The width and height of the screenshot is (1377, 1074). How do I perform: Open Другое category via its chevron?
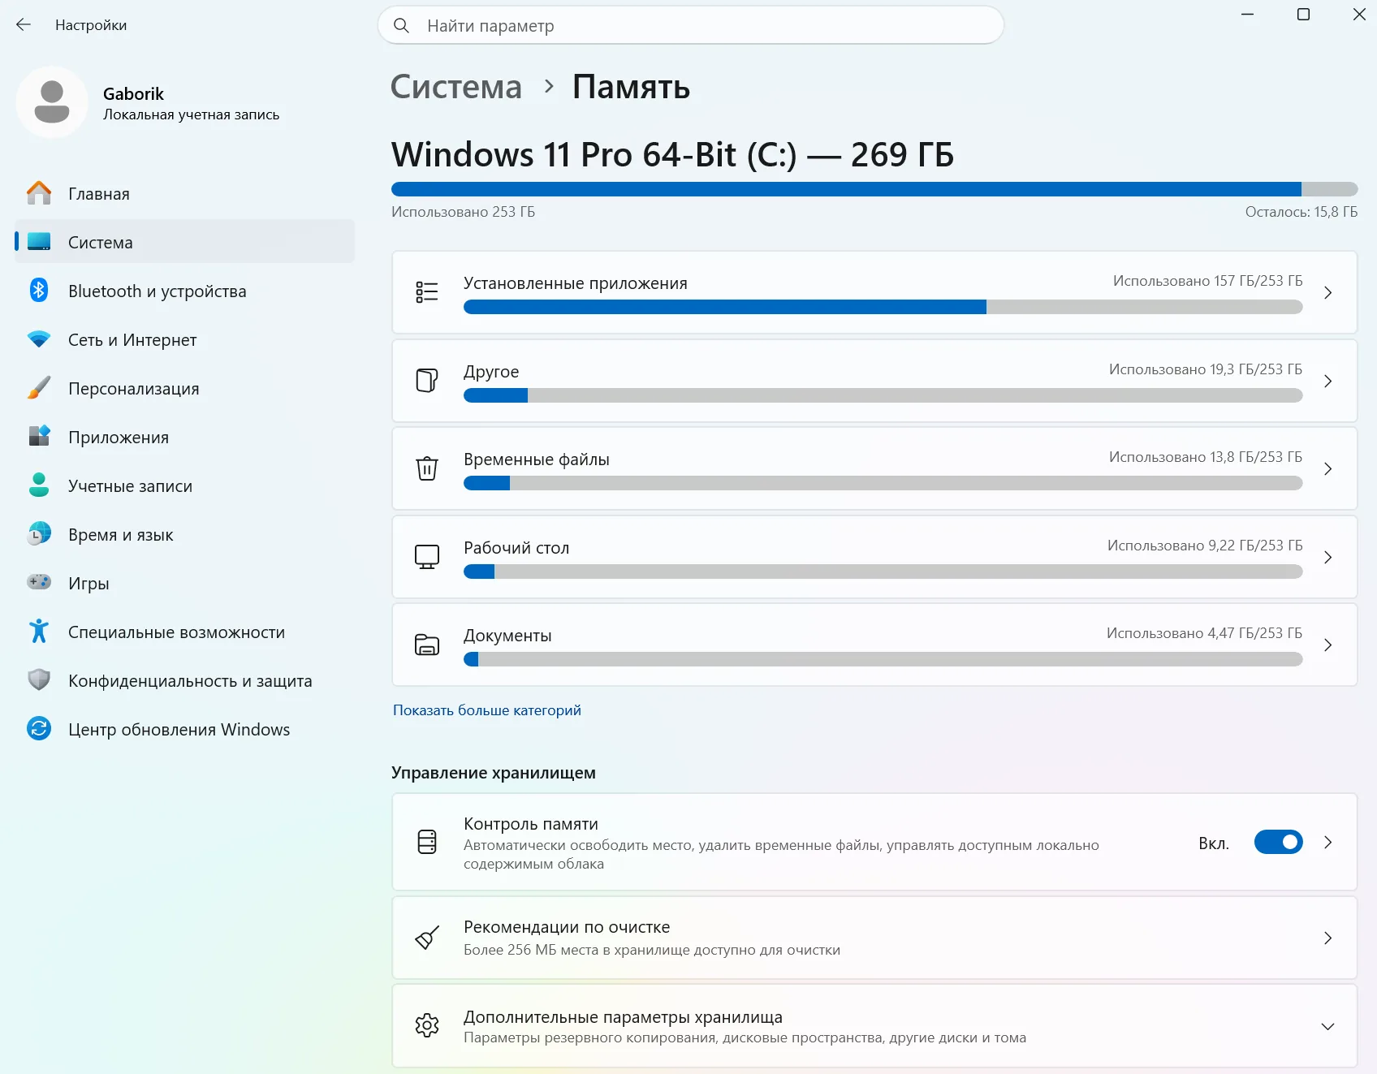point(1328,381)
